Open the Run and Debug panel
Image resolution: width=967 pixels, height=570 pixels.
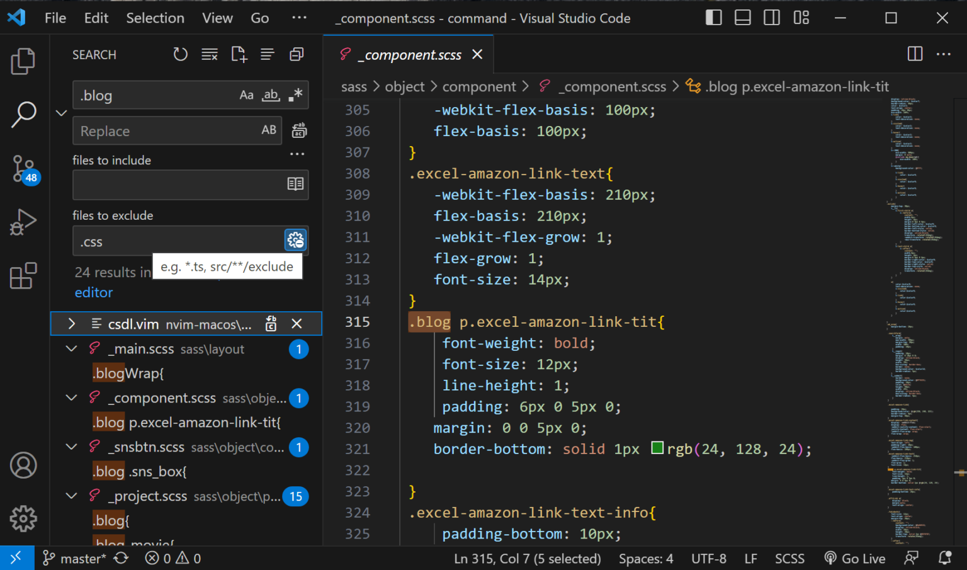pos(23,222)
